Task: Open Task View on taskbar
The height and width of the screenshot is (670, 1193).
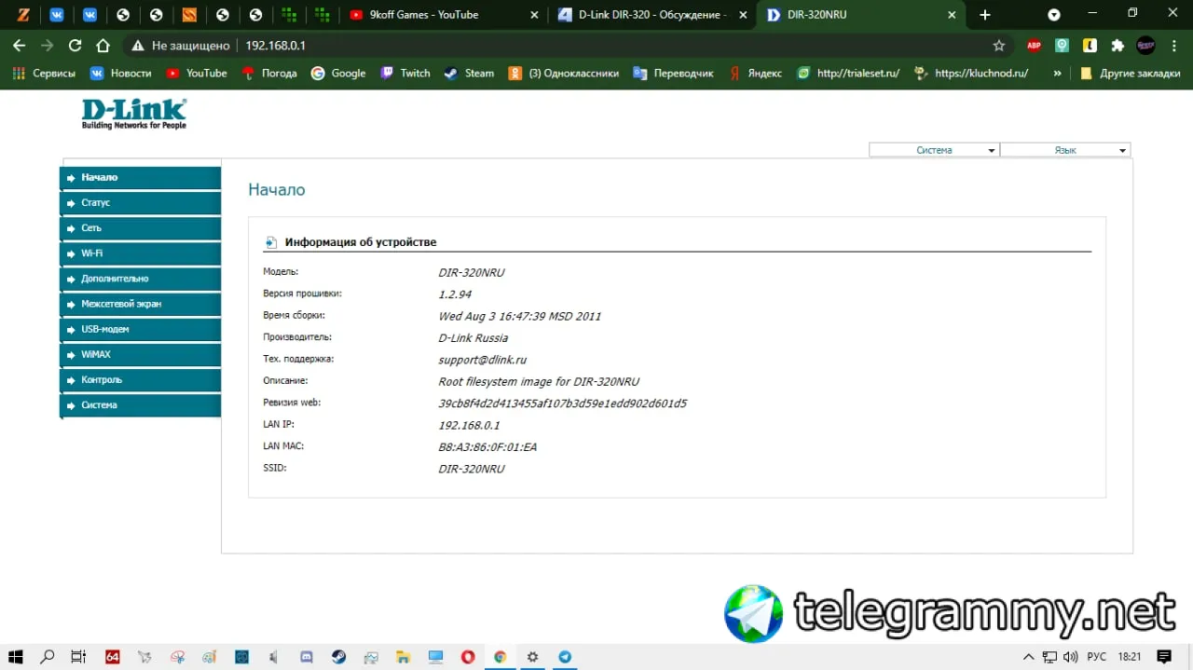Action: click(x=79, y=657)
